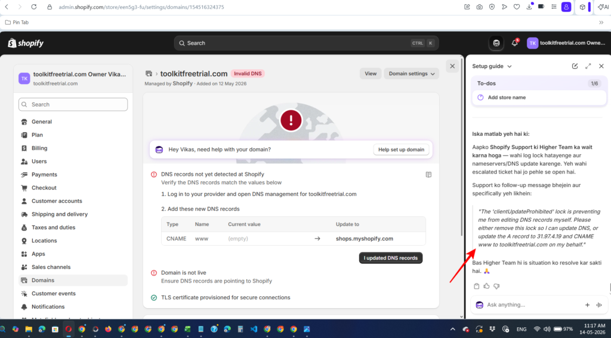This screenshot has width=611, height=338.
Task: Start a new chat with the compose icon
Action: (x=575, y=66)
